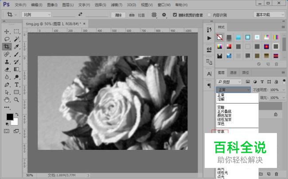Viewport: 288px width, 179px height.
Task: Select the Rectangular Marquee tool
Action: [16, 31]
